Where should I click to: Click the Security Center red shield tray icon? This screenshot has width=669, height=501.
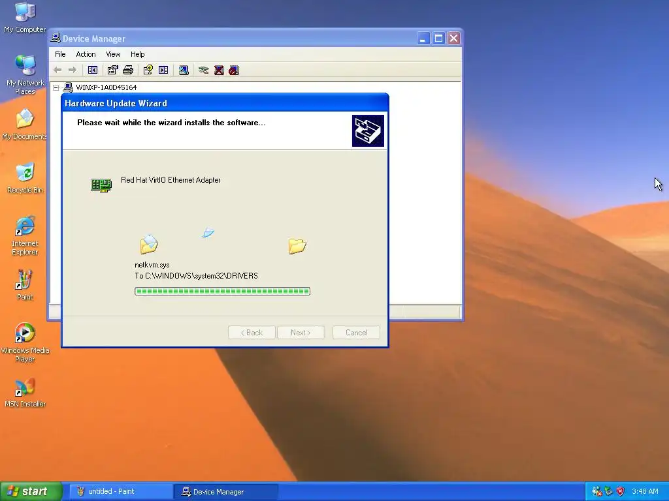click(621, 491)
